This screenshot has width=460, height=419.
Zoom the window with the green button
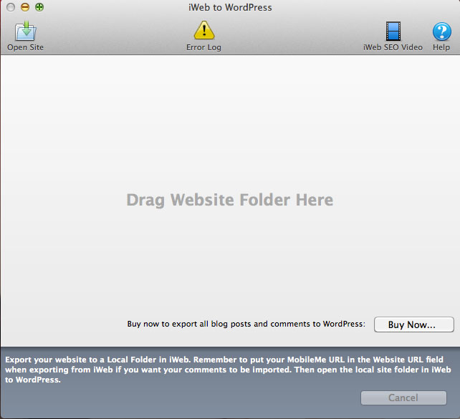tap(39, 7)
